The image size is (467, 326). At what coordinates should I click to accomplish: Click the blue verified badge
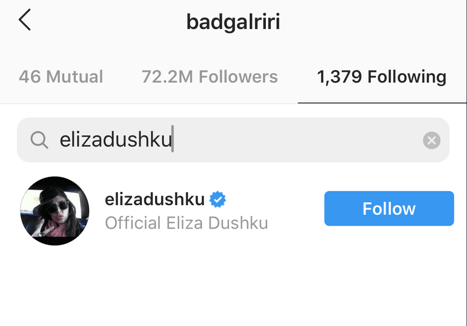pos(218,199)
